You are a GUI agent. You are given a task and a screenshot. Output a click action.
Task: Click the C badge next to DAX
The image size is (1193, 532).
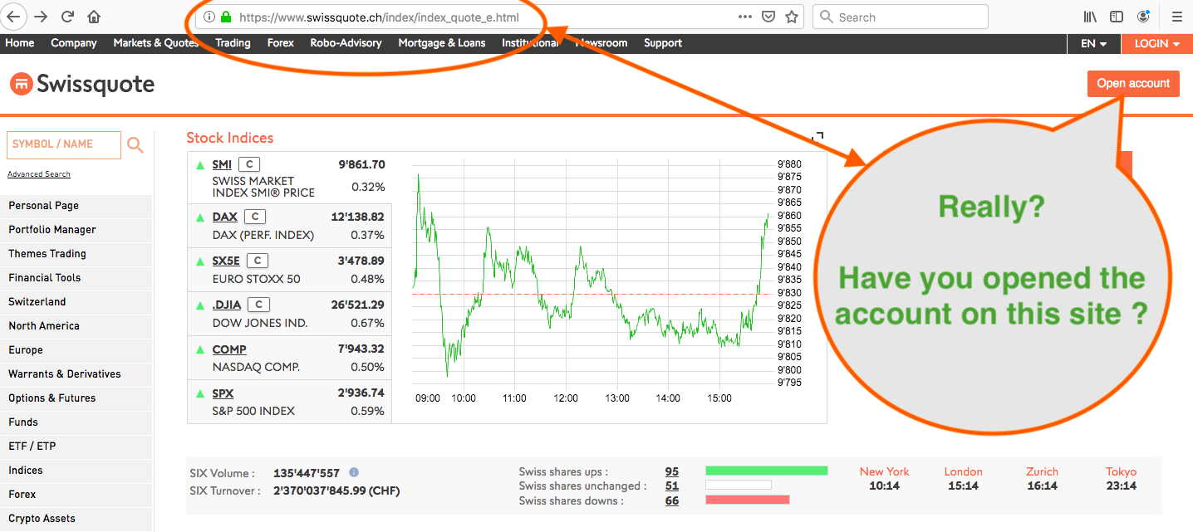255,217
